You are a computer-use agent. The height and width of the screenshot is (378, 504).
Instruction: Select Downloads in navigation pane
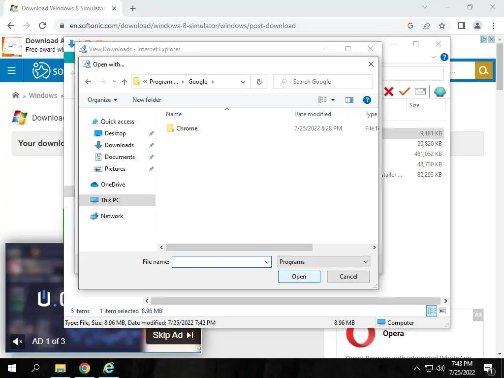tap(119, 145)
